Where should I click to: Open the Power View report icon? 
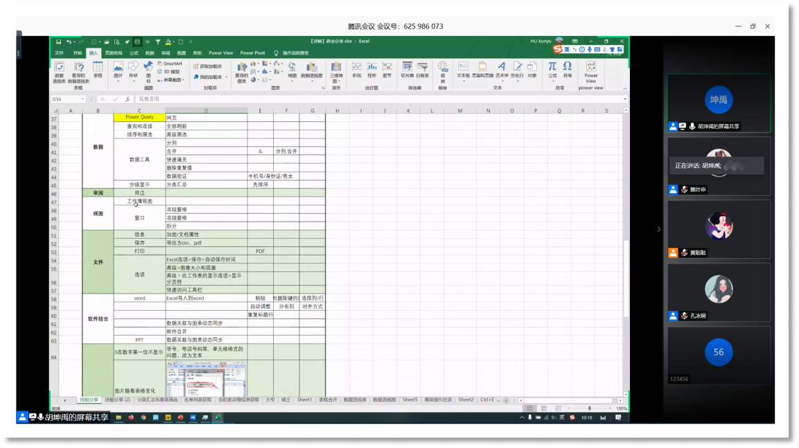(x=590, y=71)
